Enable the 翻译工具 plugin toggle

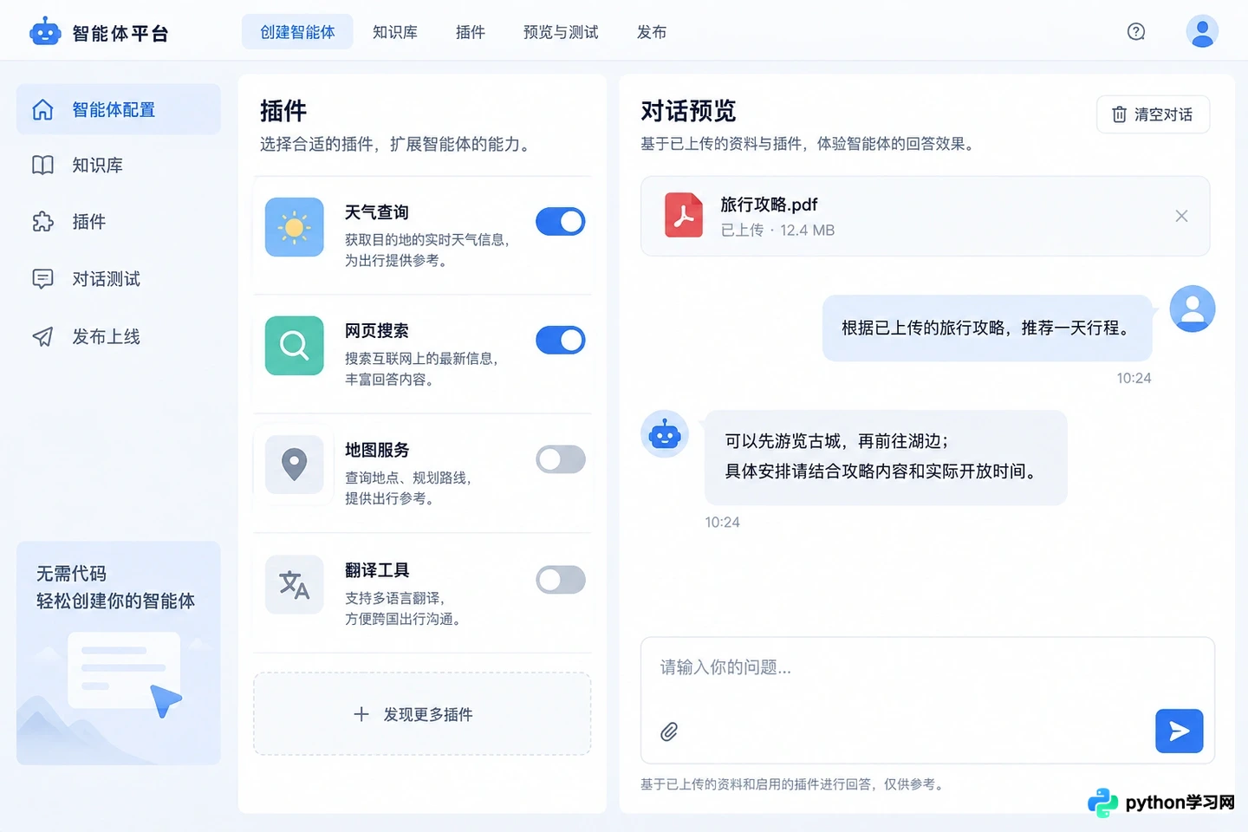(x=560, y=580)
